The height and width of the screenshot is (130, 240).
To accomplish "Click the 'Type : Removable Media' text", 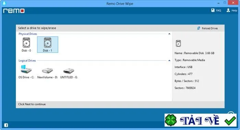I will (190, 60).
